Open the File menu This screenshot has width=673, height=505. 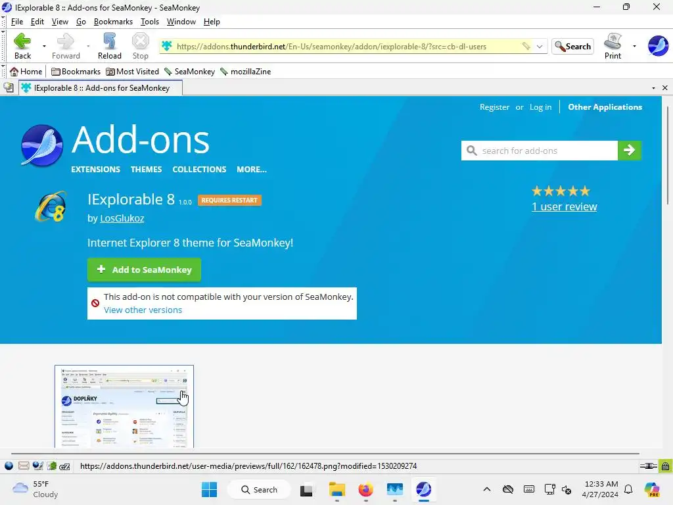pos(16,22)
